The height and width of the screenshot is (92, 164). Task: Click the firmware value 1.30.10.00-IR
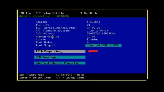coord(98,31)
